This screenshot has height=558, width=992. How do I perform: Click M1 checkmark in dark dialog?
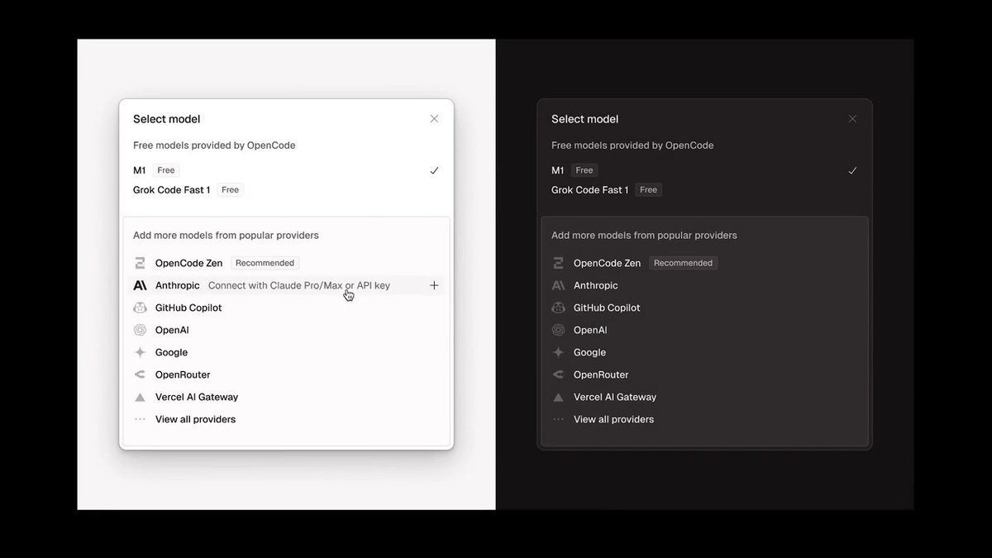pos(852,170)
